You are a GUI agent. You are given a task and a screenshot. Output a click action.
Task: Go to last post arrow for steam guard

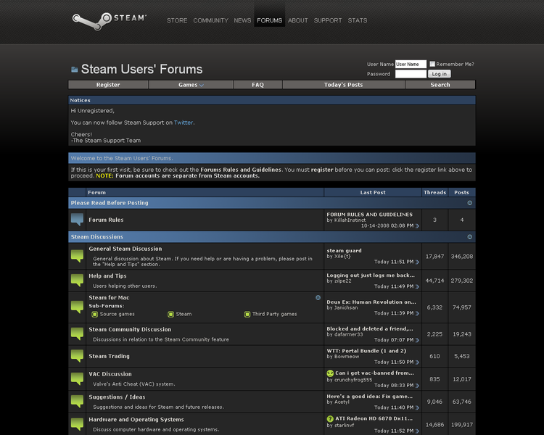(x=417, y=262)
